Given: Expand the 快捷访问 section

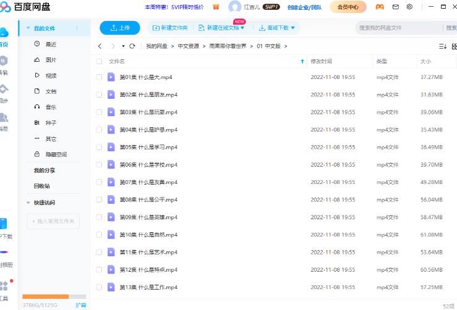Looking at the screenshot, I should click(28, 203).
